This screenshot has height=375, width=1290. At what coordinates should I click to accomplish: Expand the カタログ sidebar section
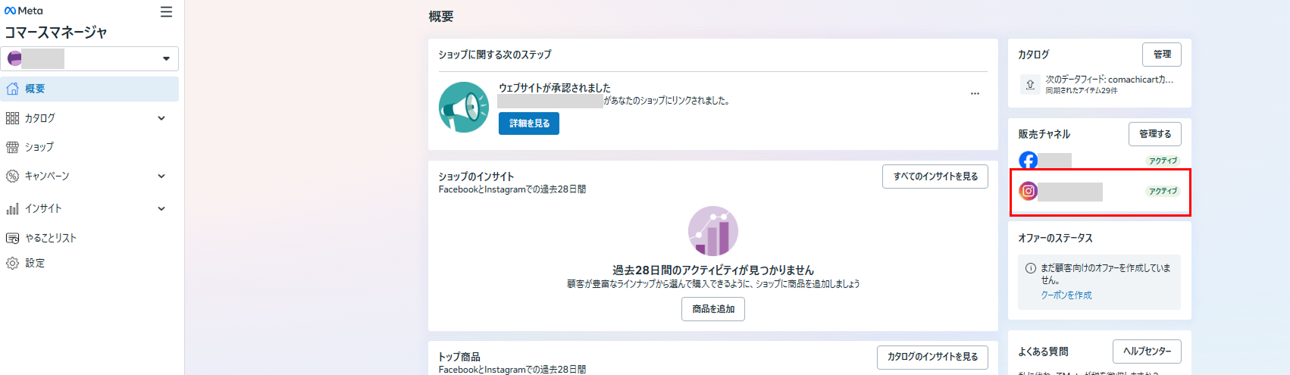point(161,118)
